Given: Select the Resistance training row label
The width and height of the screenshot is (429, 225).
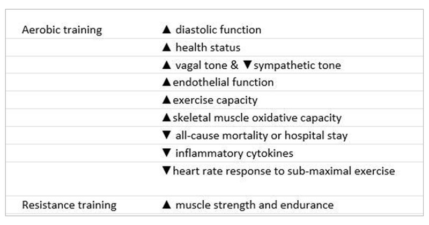Looking at the screenshot, I should 69,205.
